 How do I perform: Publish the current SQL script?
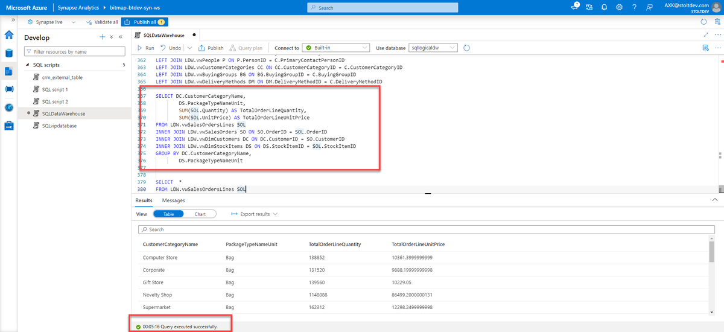[x=211, y=48]
